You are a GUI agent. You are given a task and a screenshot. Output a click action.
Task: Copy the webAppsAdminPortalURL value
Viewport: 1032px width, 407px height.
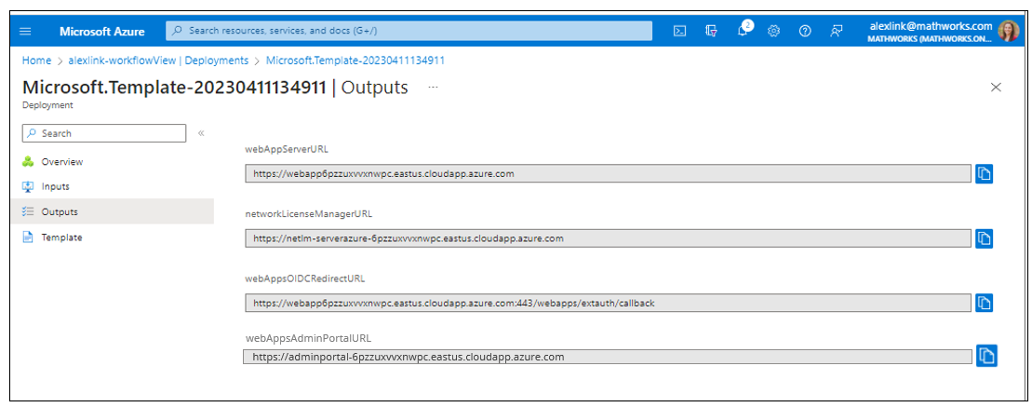click(x=985, y=356)
